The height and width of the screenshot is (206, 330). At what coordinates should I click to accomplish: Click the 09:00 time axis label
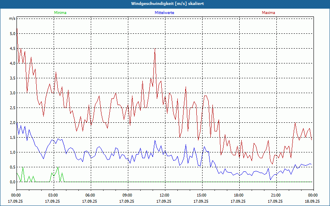[127, 195]
